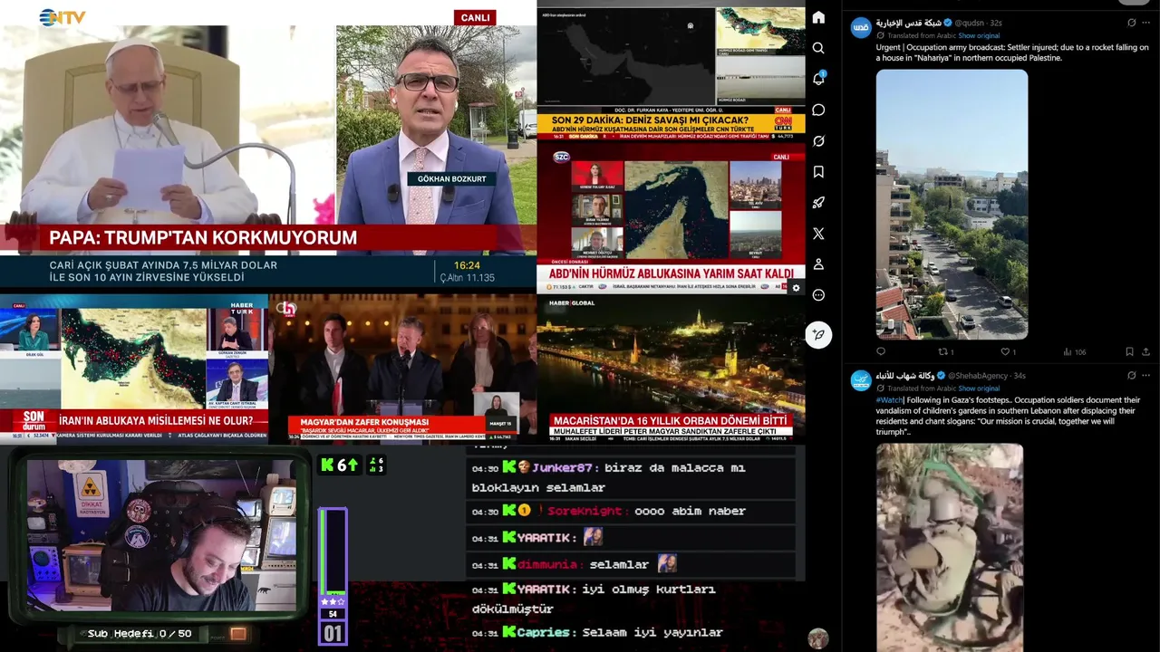Click the streamer webcam panel
This screenshot has width=1160, height=652.
160,534
